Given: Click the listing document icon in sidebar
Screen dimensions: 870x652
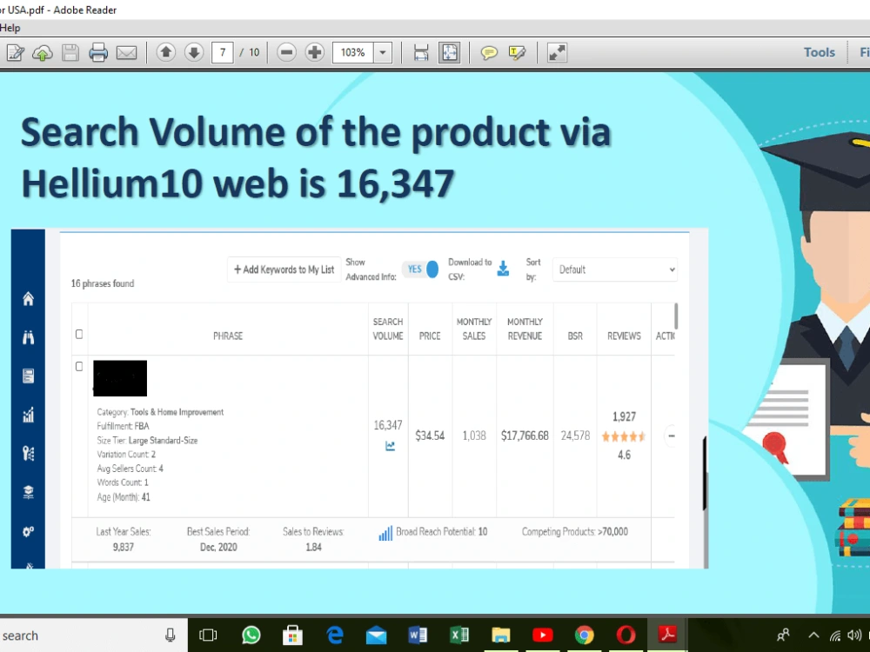Looking at the screenshot, I should click(x=29, y=376).
